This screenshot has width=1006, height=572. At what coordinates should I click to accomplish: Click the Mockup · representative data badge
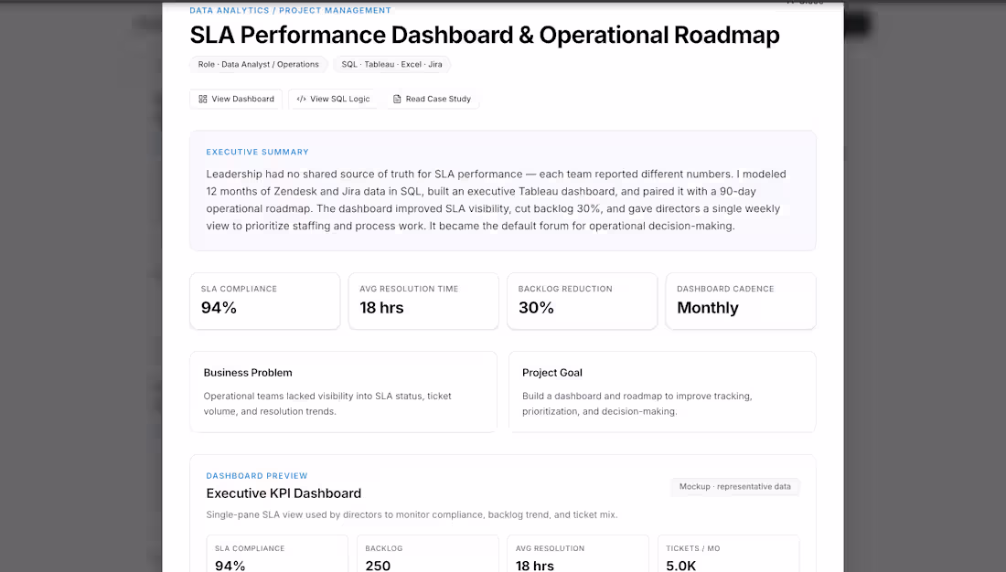coord(734,487)
